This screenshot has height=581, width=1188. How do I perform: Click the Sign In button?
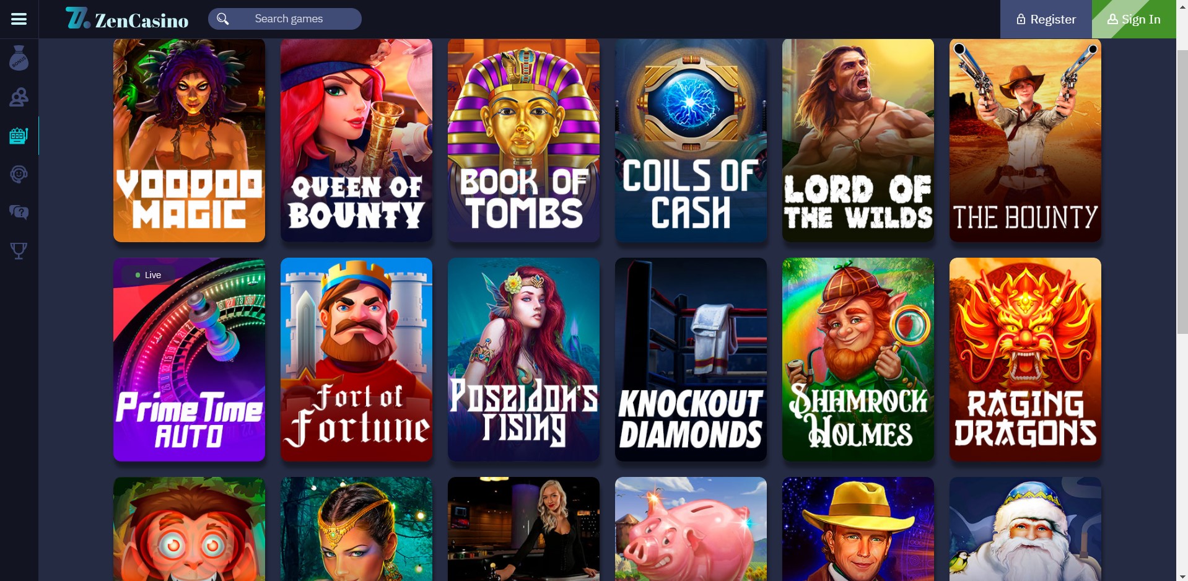[x=1134, y=19]
